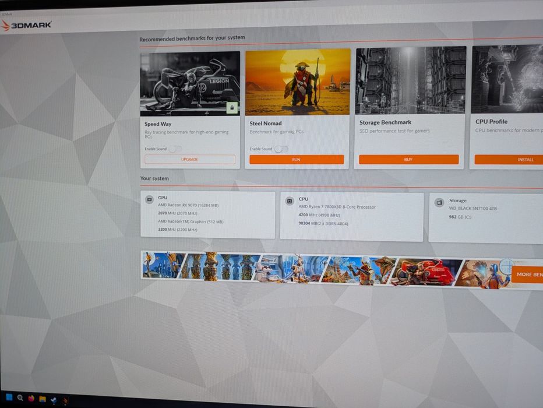The image size is (543, 408).
Task: Launch Firefox from the taskbar
Action: (31, 398)
